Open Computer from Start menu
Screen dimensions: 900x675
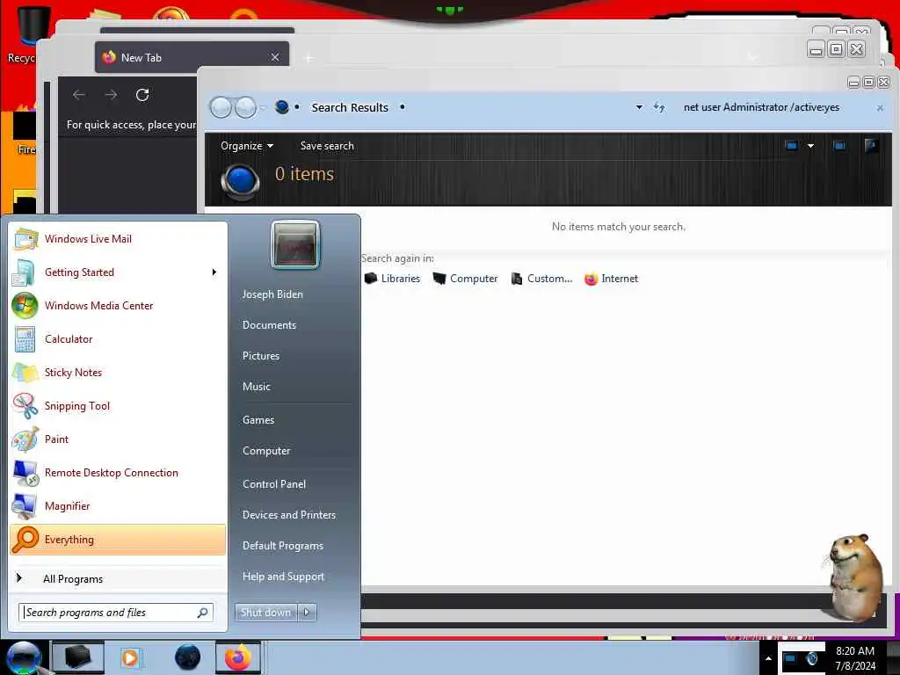click(266, 451)
